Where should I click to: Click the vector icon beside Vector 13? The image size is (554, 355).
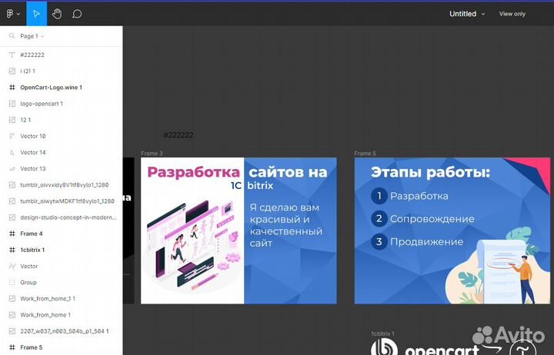tap(12, 169)
